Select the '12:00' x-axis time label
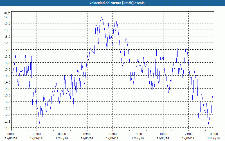This screenshot has height=141, width=225. pos(113,134)
